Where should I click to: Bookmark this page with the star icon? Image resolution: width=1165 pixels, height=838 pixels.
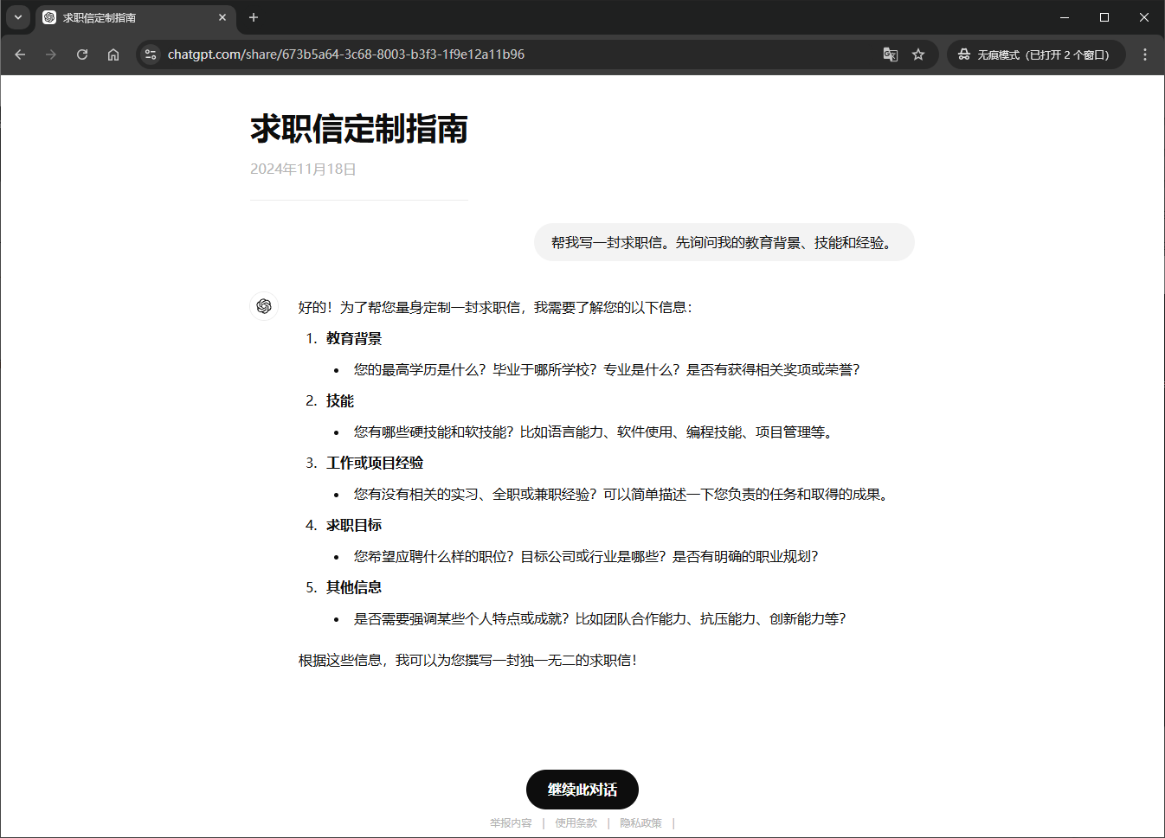click(918, 54)
